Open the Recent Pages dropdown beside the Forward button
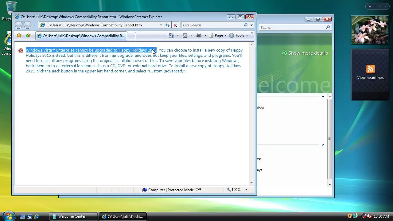This screenshot has width=393, height=221. pyautogui.click(x=34, y=25)
